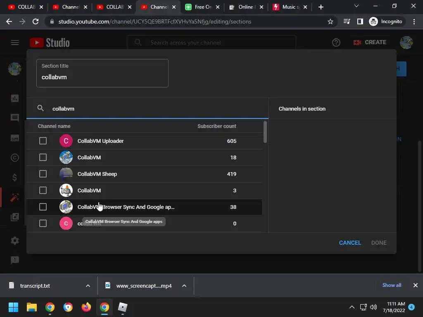
Task: Open the Subtitles sidebar icon
Action: coord(15,138)
